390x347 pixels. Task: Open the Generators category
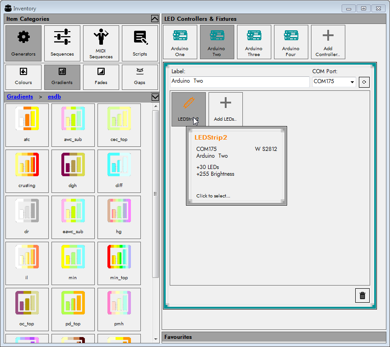click(x=23, y=43)
